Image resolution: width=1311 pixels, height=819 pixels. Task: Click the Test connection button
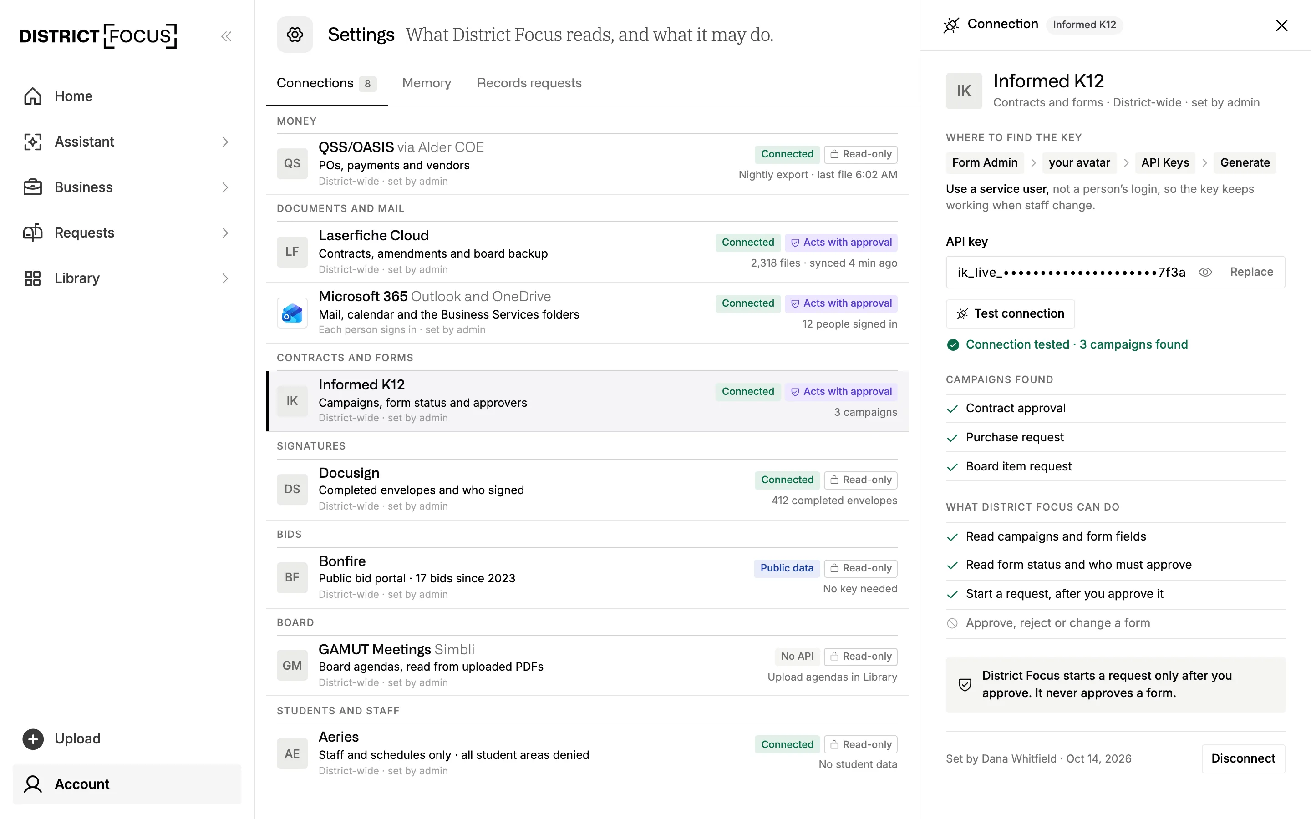[1011, 313]
